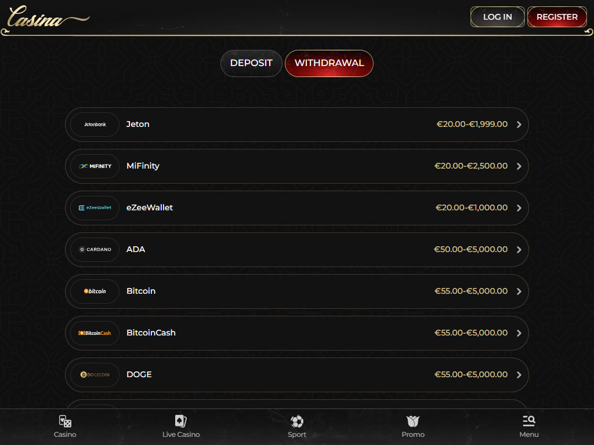Click the Casina logo
The height and width of the screenshot is (445, 594).
[x=48, y=17]
